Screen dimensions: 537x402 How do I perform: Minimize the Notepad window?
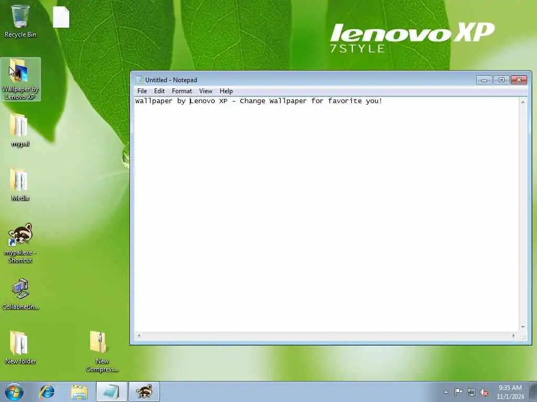pyautogui.click(x=484, y=80)
